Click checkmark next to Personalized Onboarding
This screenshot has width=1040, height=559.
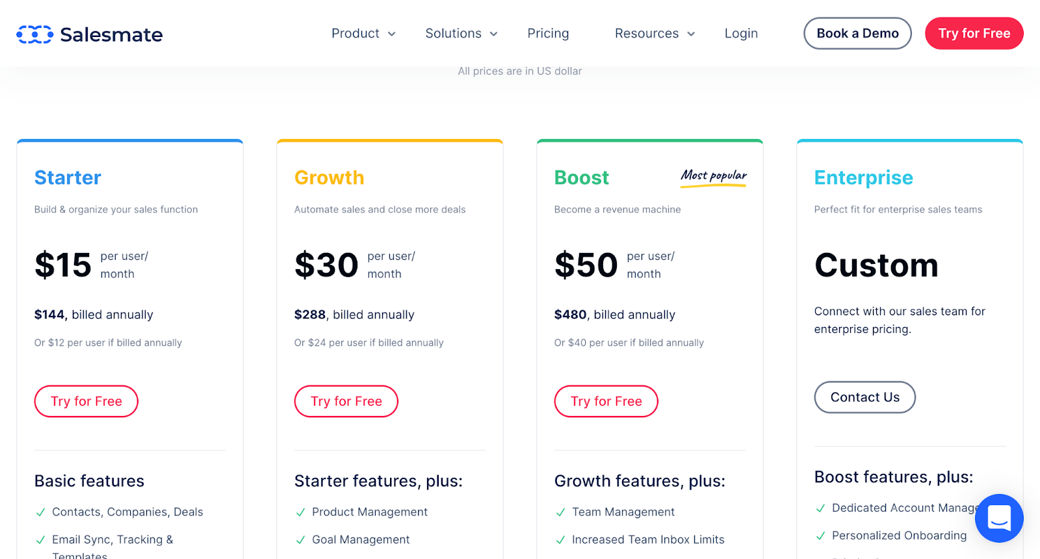click(x=820, y=536)
